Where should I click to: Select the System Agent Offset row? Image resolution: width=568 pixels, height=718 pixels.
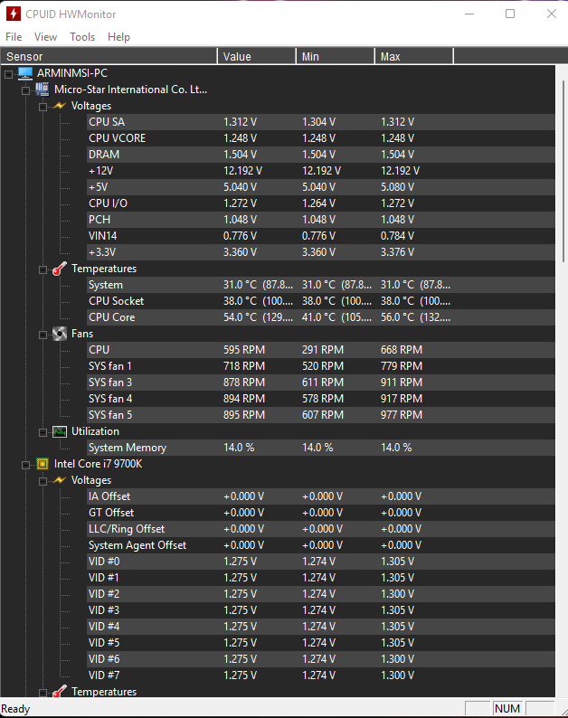coord(321,545)
